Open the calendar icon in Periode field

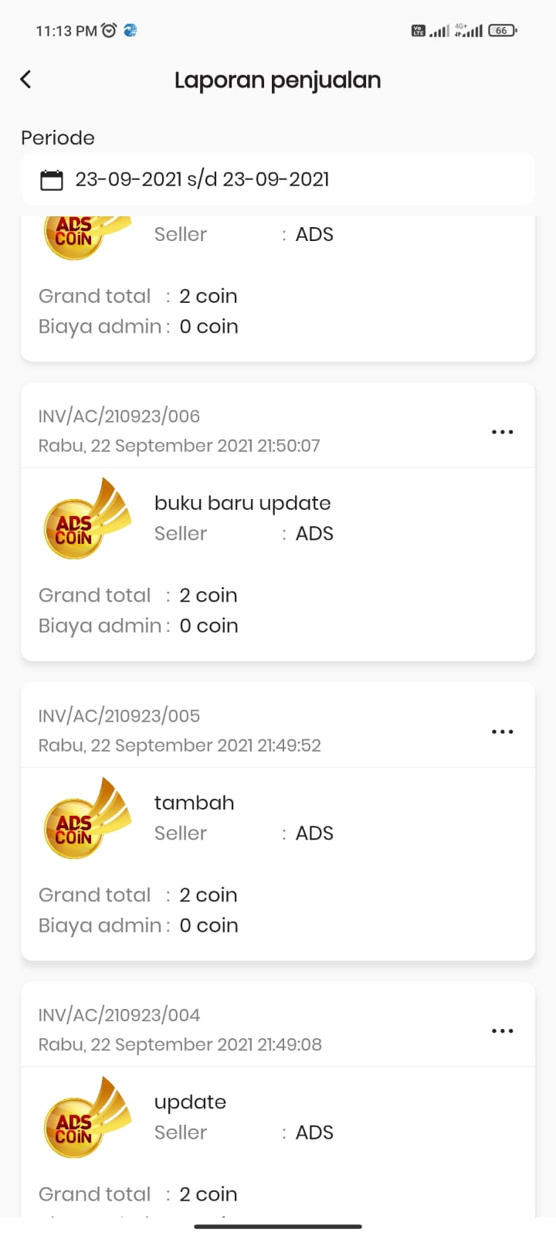pyautogui.click(x=52, y=180)
